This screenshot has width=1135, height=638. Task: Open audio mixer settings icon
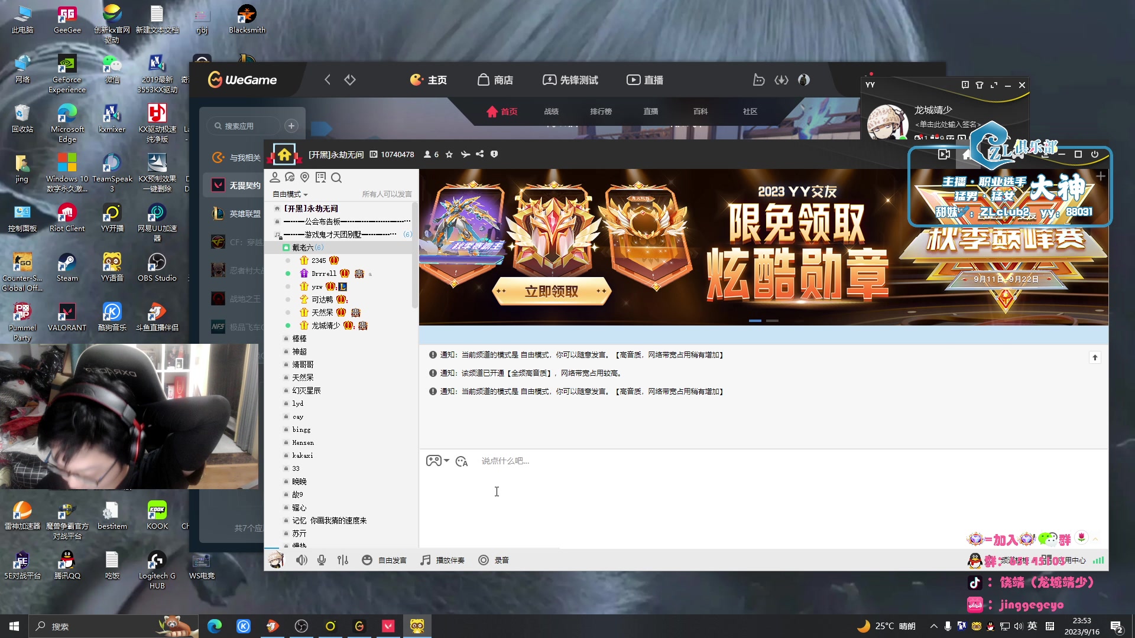coord(343,560)
